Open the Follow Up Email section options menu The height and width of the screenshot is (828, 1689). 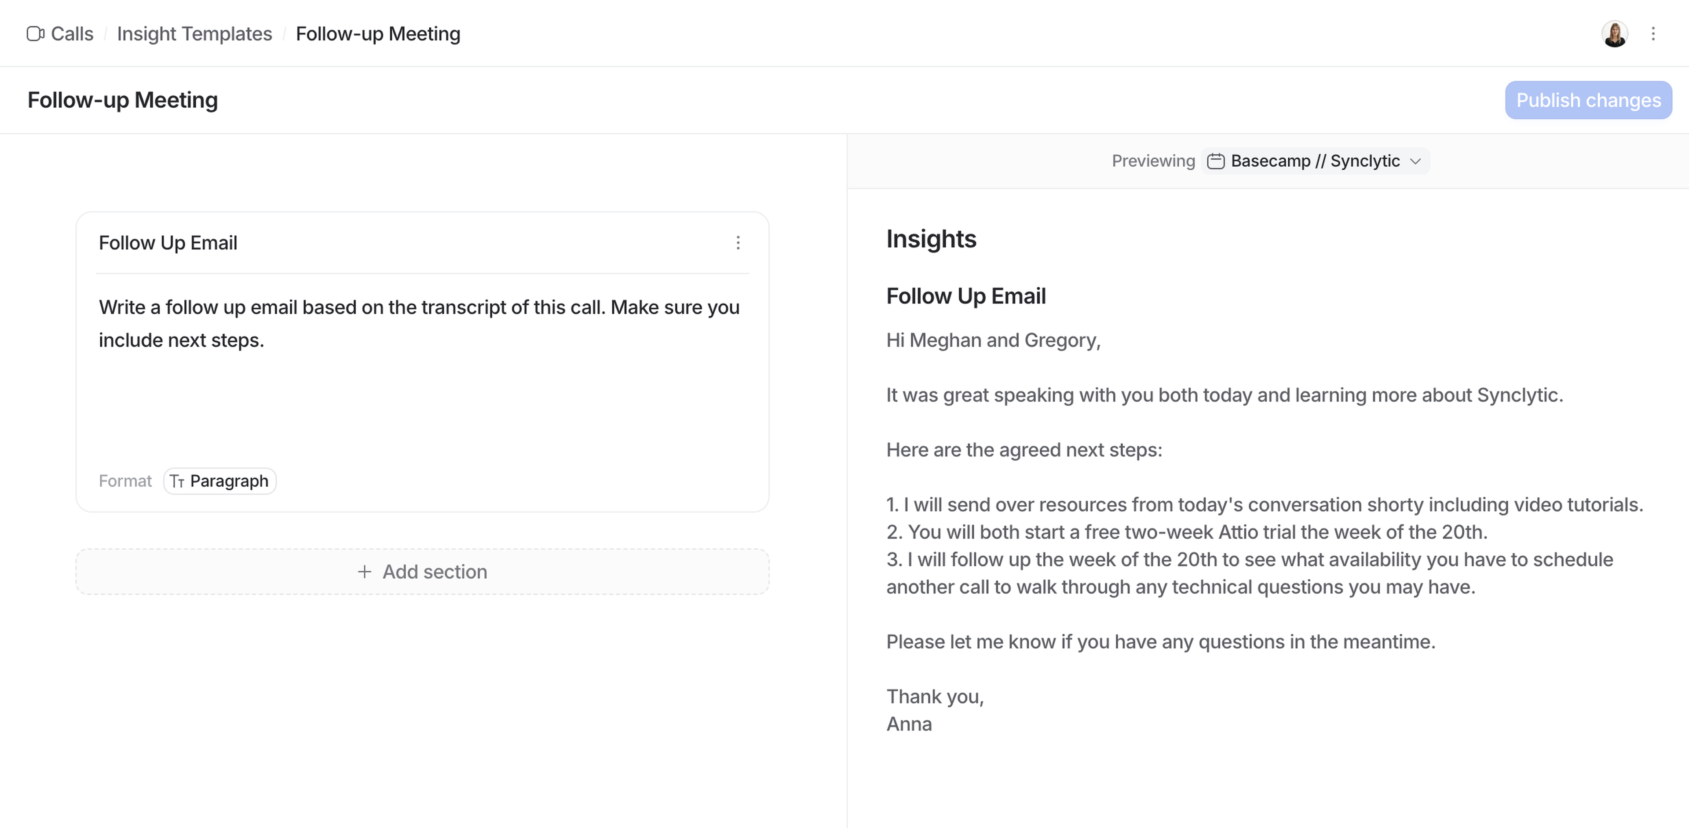click(738, 243)
